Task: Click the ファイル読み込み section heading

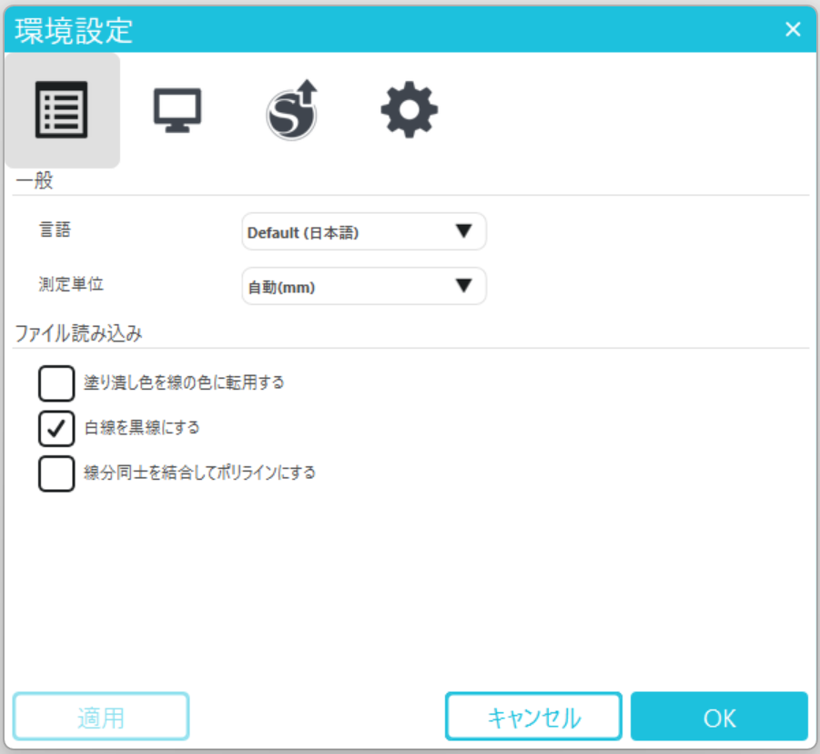Action: [x=78, y=333]
